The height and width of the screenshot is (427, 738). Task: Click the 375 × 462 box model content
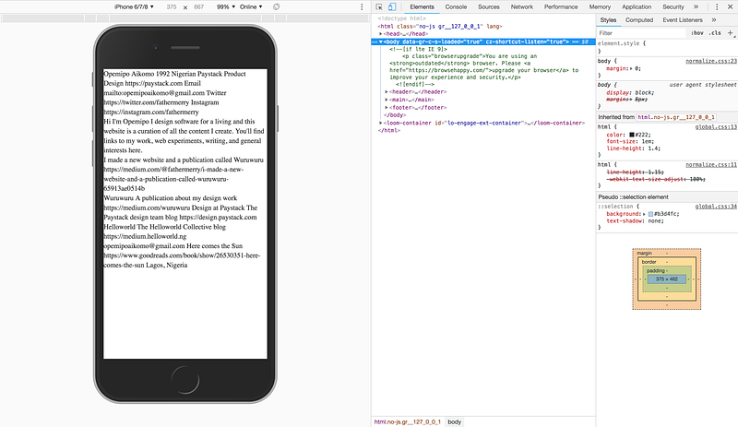click(666, 279)
